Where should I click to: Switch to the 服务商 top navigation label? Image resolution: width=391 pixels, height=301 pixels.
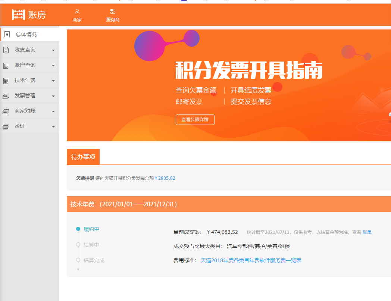click(x=113, y=20)
